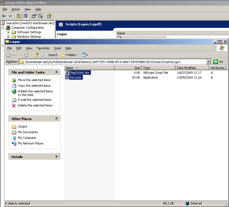Open the Address bar dropdown
Viewport: 229px width, 207px height.
(x=208, y=62)
